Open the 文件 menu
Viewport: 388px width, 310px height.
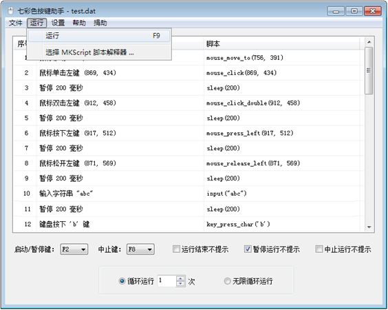15,23
